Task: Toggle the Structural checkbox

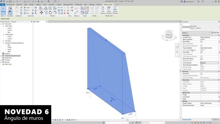Action: click(x=201, y=73)
